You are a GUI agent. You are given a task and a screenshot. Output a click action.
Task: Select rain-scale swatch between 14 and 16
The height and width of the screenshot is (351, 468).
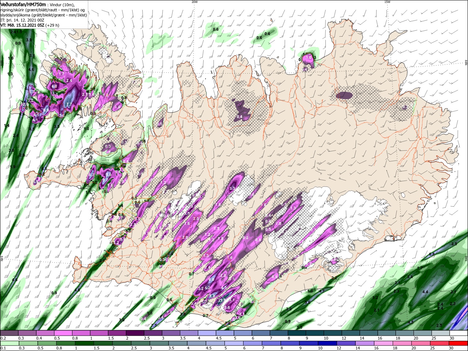coord(364,343)
